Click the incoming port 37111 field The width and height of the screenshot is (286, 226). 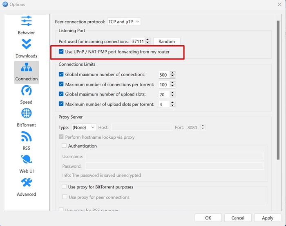138,41
